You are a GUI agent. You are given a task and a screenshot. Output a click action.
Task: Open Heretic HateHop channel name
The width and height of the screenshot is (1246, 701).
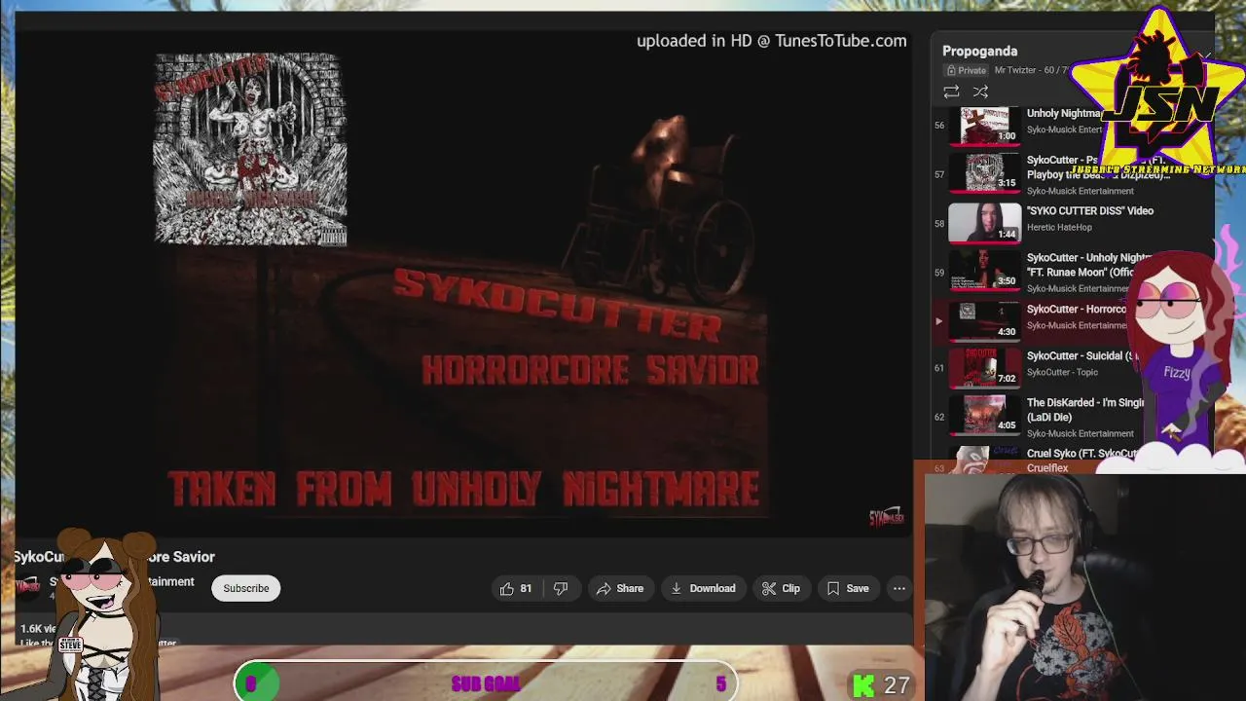click(1059, 227)
